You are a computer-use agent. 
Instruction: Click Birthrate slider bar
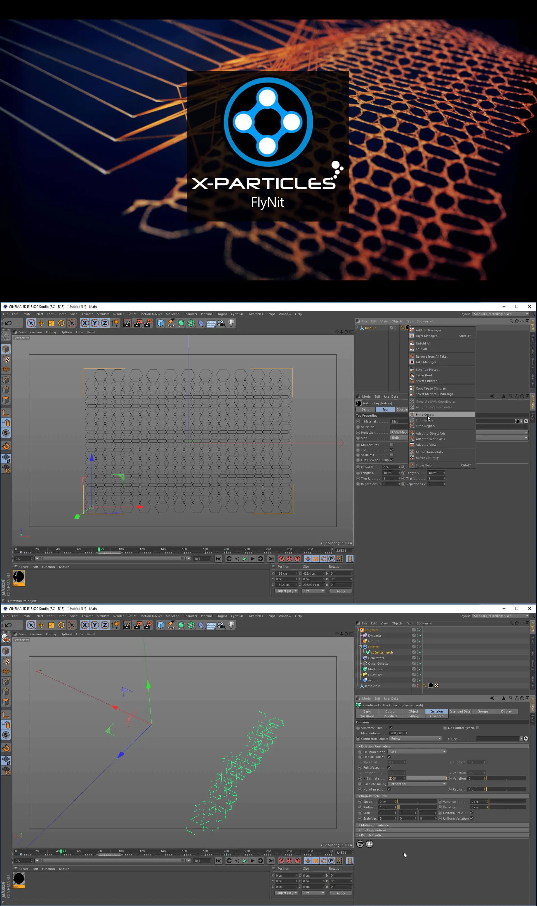(427, 779)
